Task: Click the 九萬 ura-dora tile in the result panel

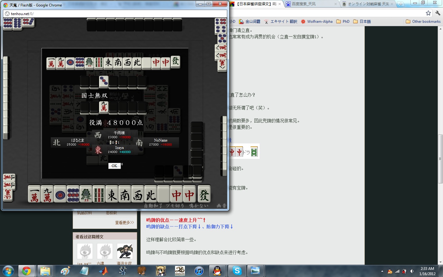Action: (104, 107)
